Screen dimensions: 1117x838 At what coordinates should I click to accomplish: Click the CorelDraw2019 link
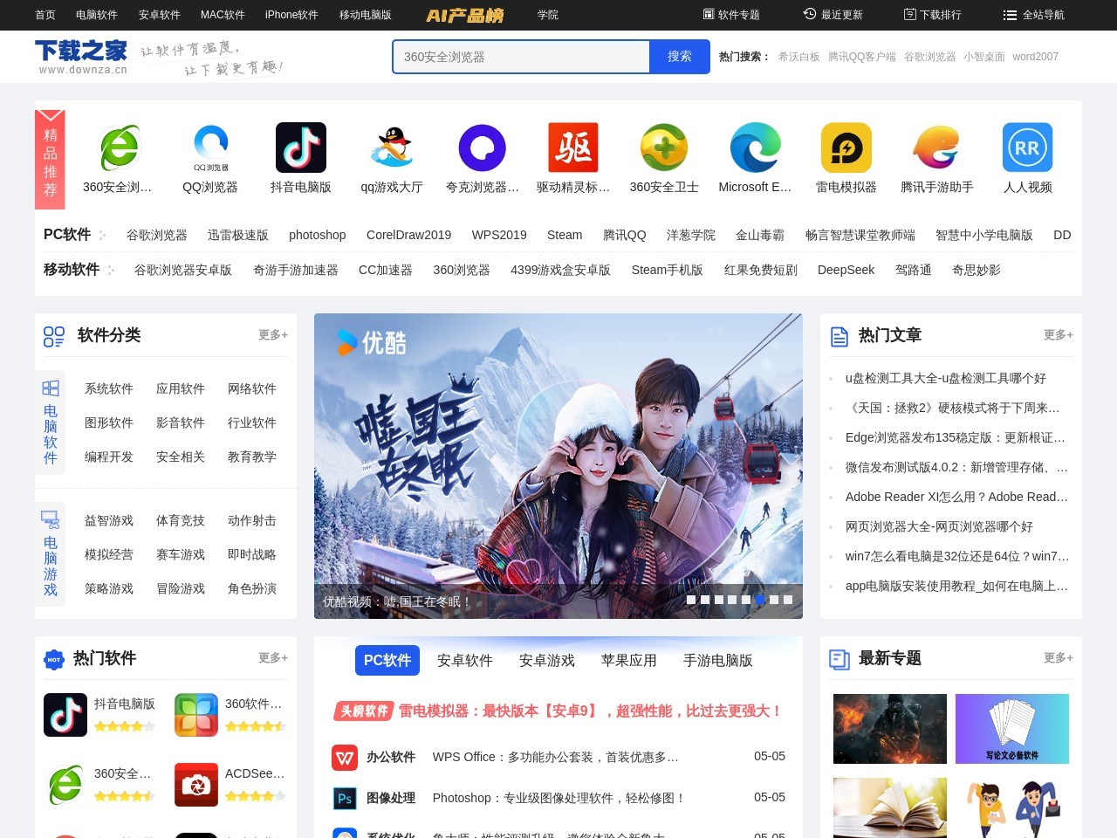coord(408,235)
